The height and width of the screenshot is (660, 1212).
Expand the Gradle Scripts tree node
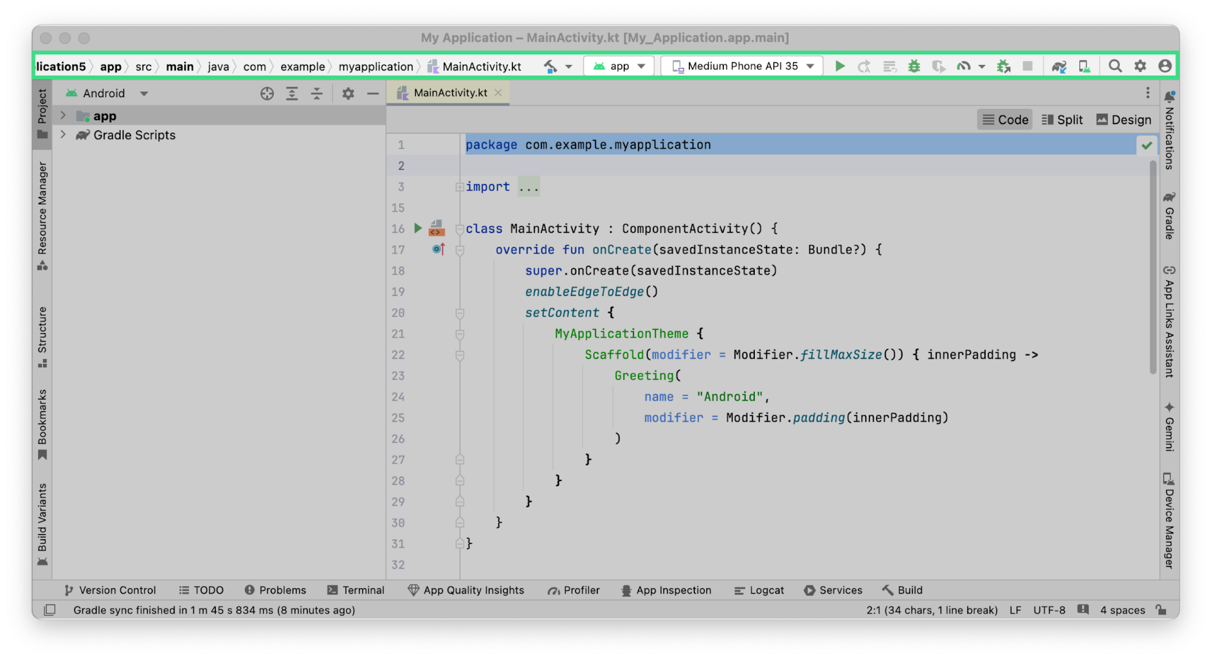click(x=63, y=135)
